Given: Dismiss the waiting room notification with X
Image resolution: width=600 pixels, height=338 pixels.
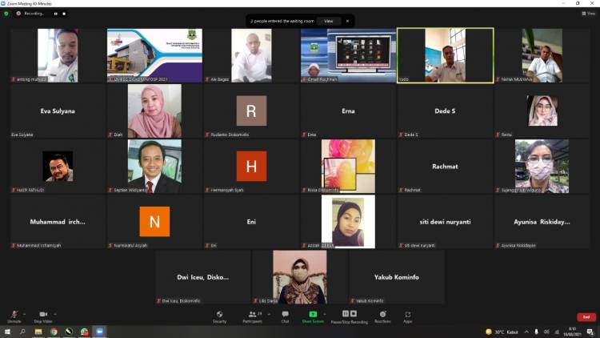Looking at the screenshot, I should click(347, 21).
